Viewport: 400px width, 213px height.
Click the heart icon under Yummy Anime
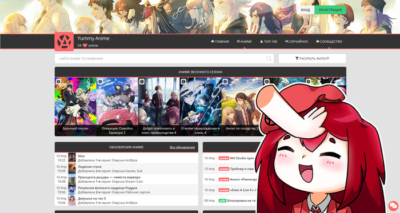[x=85, y=46]
